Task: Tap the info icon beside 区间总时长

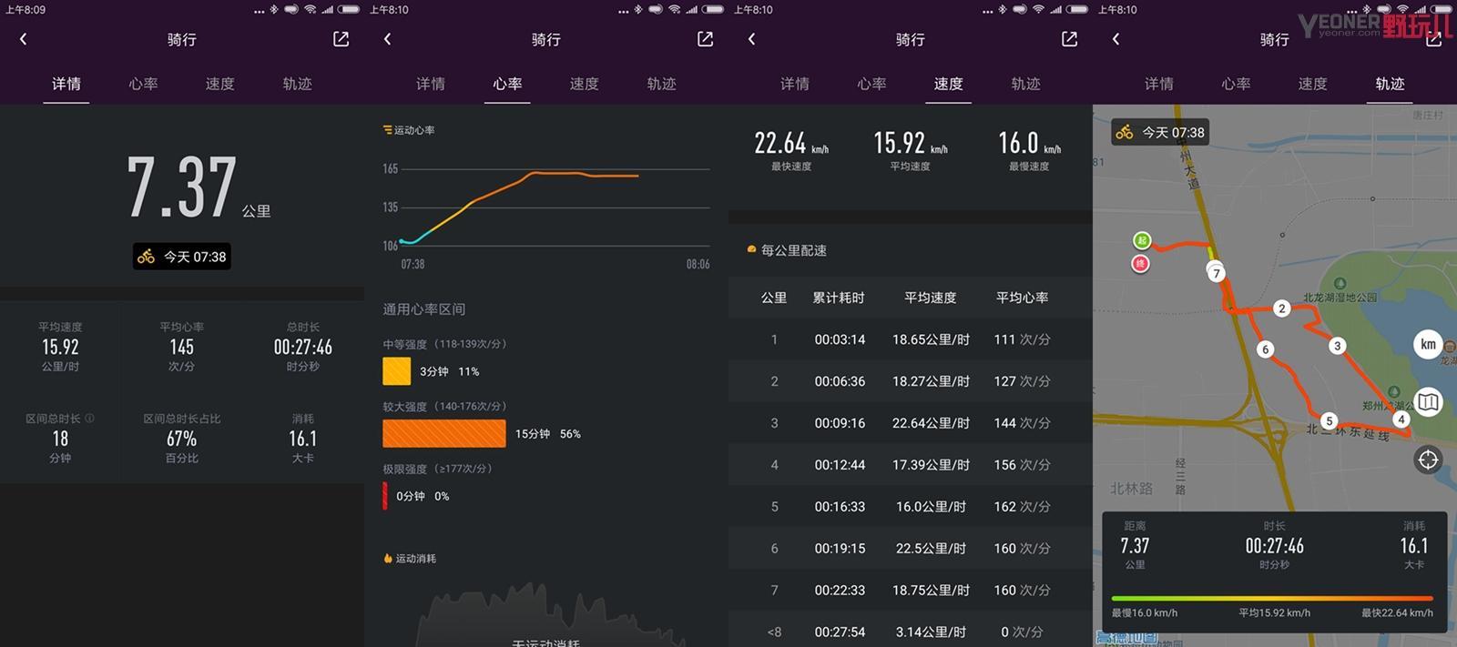Action: point(89,419)
